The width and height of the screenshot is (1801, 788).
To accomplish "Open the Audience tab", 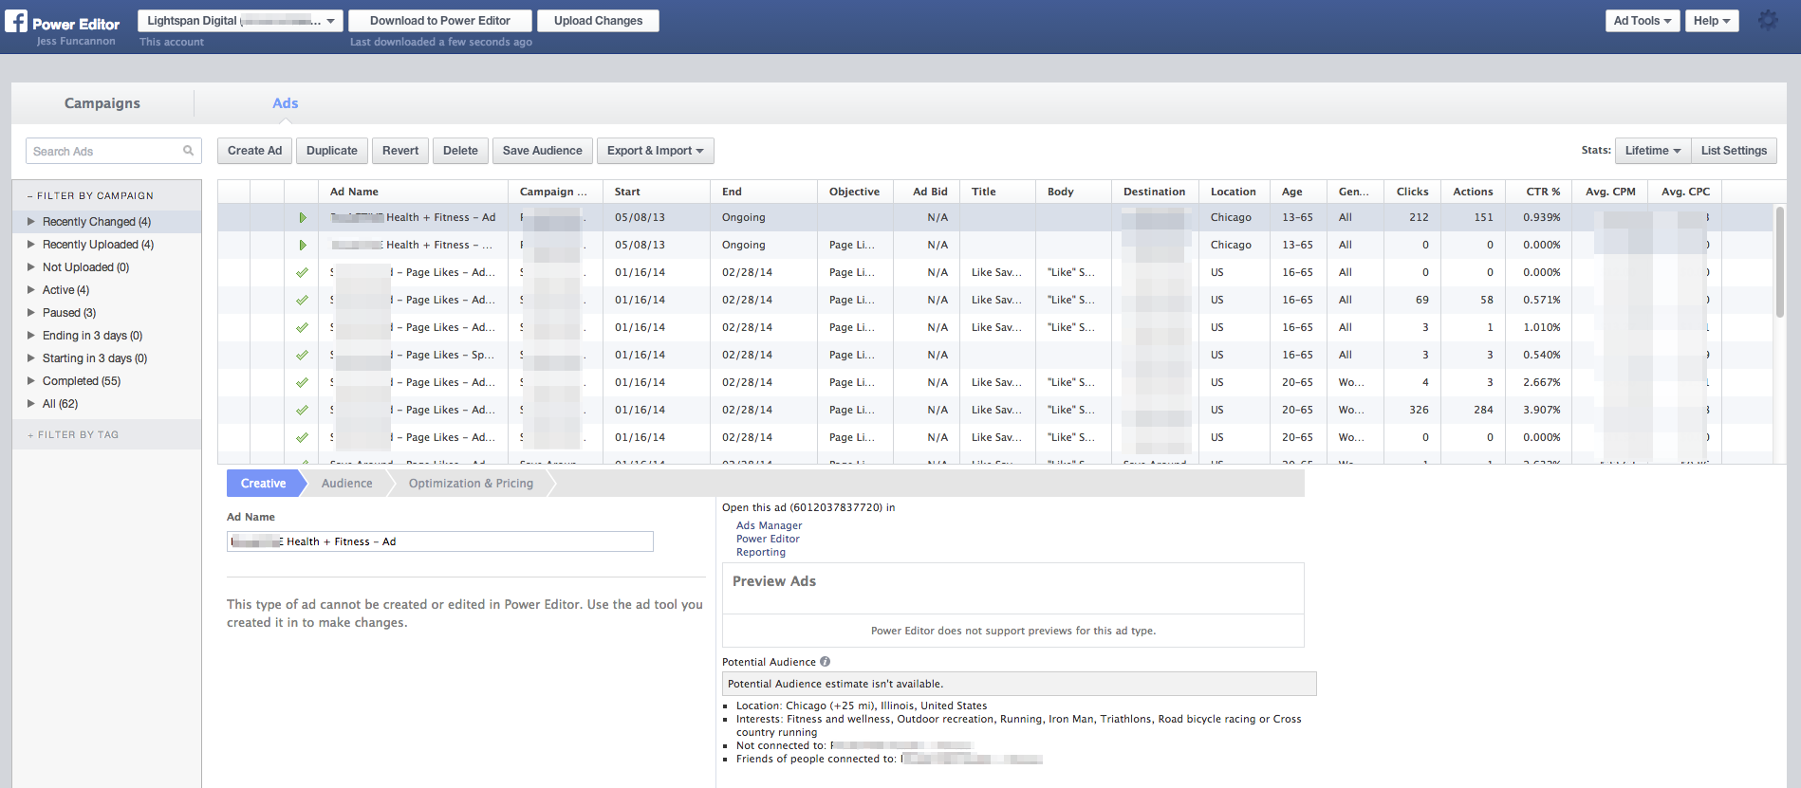I will [x=346, y=484].
